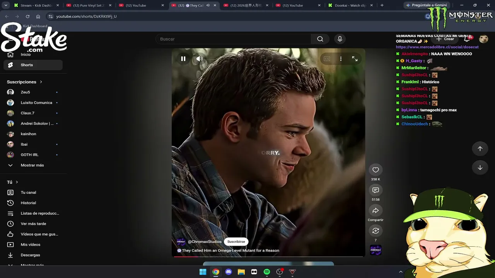
Task: Go to the browser home page icon
Action: (38, 17)
